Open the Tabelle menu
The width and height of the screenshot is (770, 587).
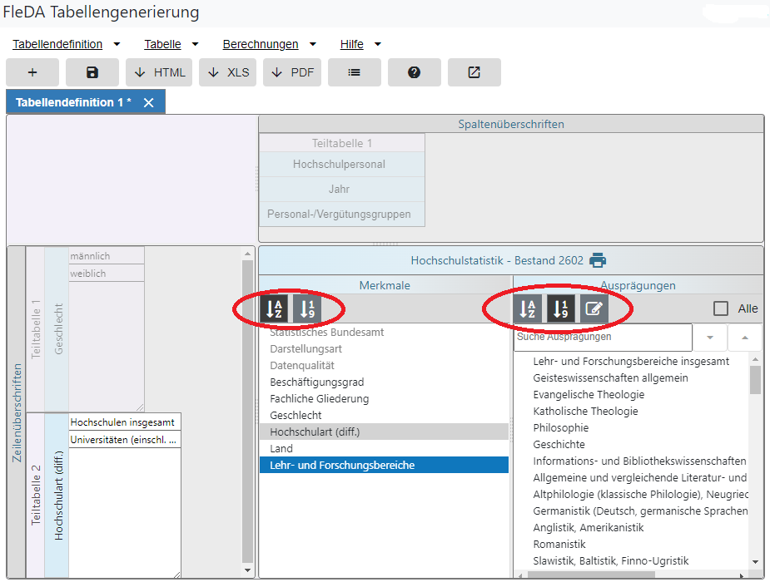pyautogui.click(x=171, y=44)
